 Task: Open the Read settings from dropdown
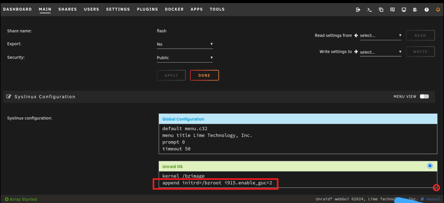click(x=381, y=36)
